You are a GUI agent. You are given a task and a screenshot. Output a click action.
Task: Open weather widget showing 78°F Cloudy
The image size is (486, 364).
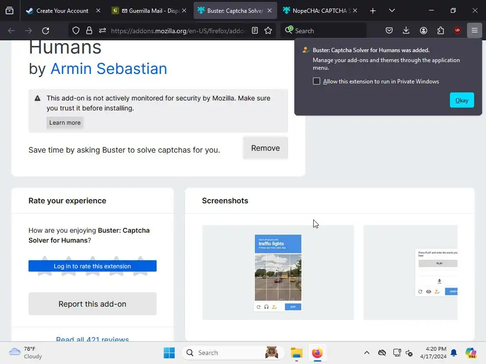[x=26, y=353]
